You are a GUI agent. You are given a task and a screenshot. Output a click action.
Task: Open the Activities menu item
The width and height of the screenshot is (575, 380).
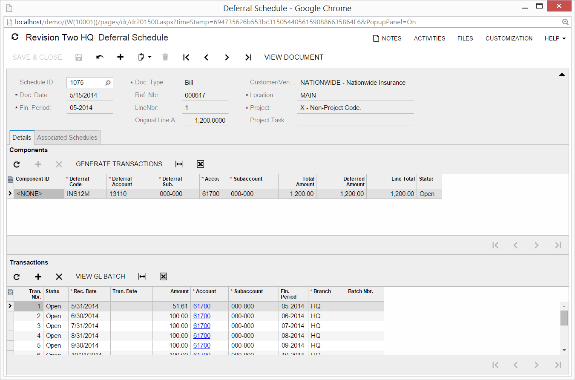[x=430, y=38]
